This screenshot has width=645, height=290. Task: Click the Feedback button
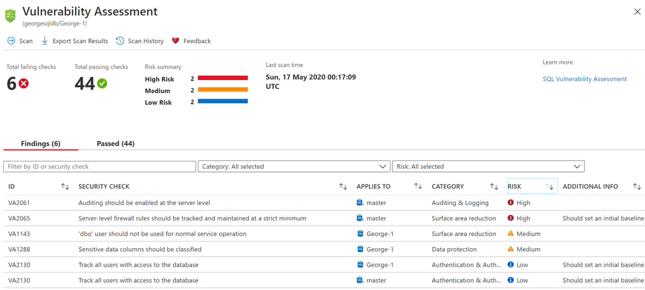(191, 41)
